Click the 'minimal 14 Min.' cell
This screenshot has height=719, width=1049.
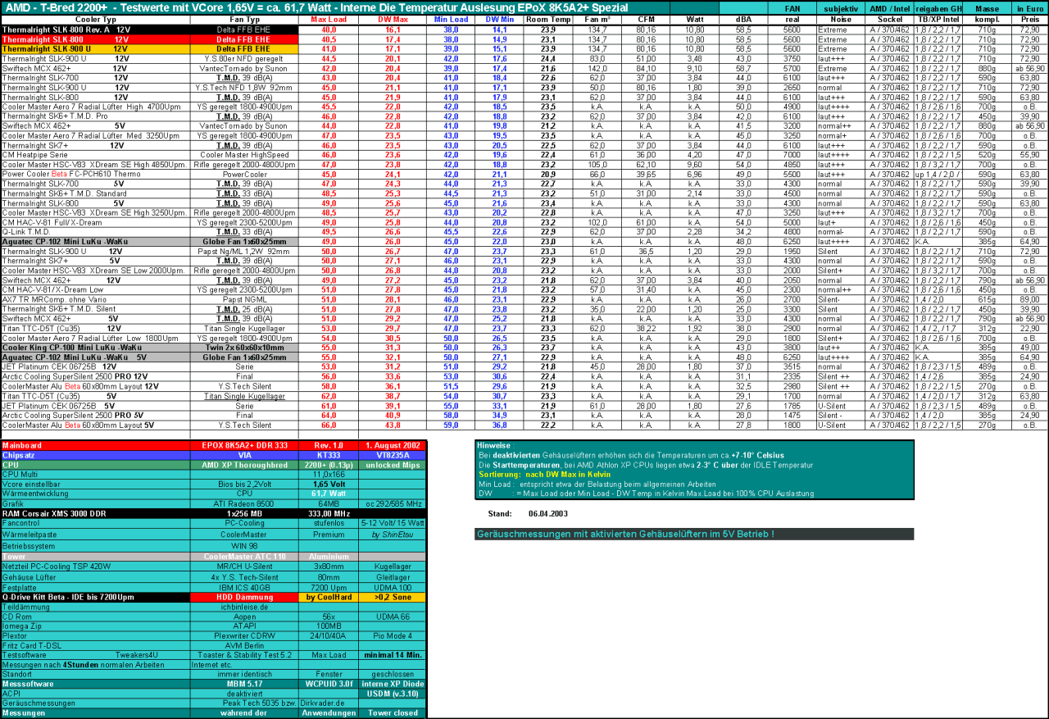tap(393, 655)
